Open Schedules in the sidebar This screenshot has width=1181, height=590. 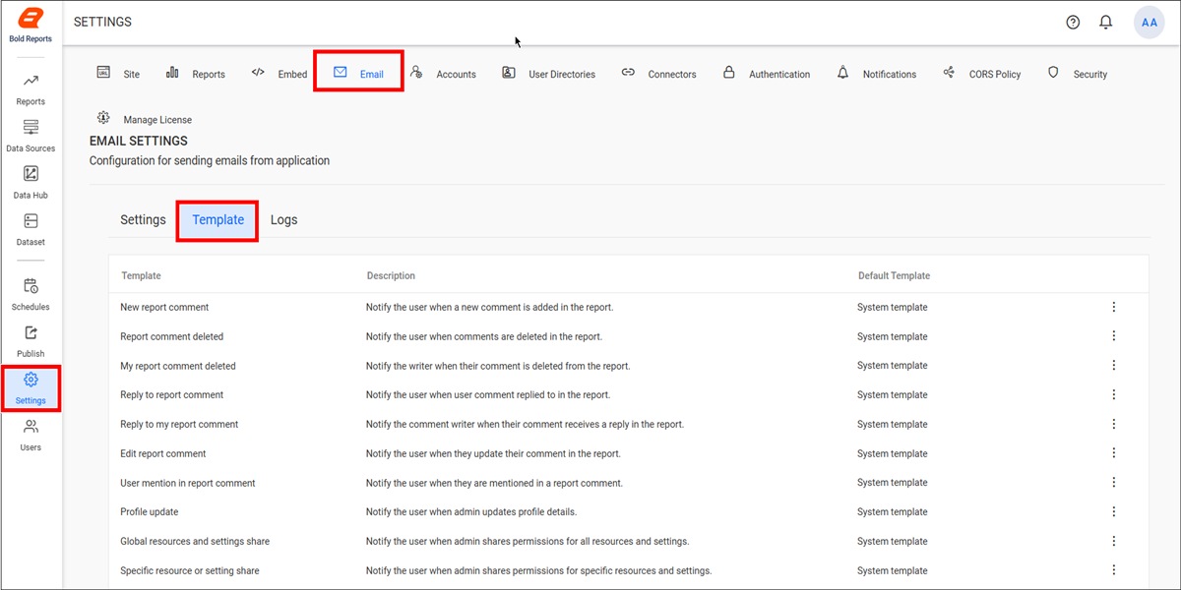click(x=31, y=294)
